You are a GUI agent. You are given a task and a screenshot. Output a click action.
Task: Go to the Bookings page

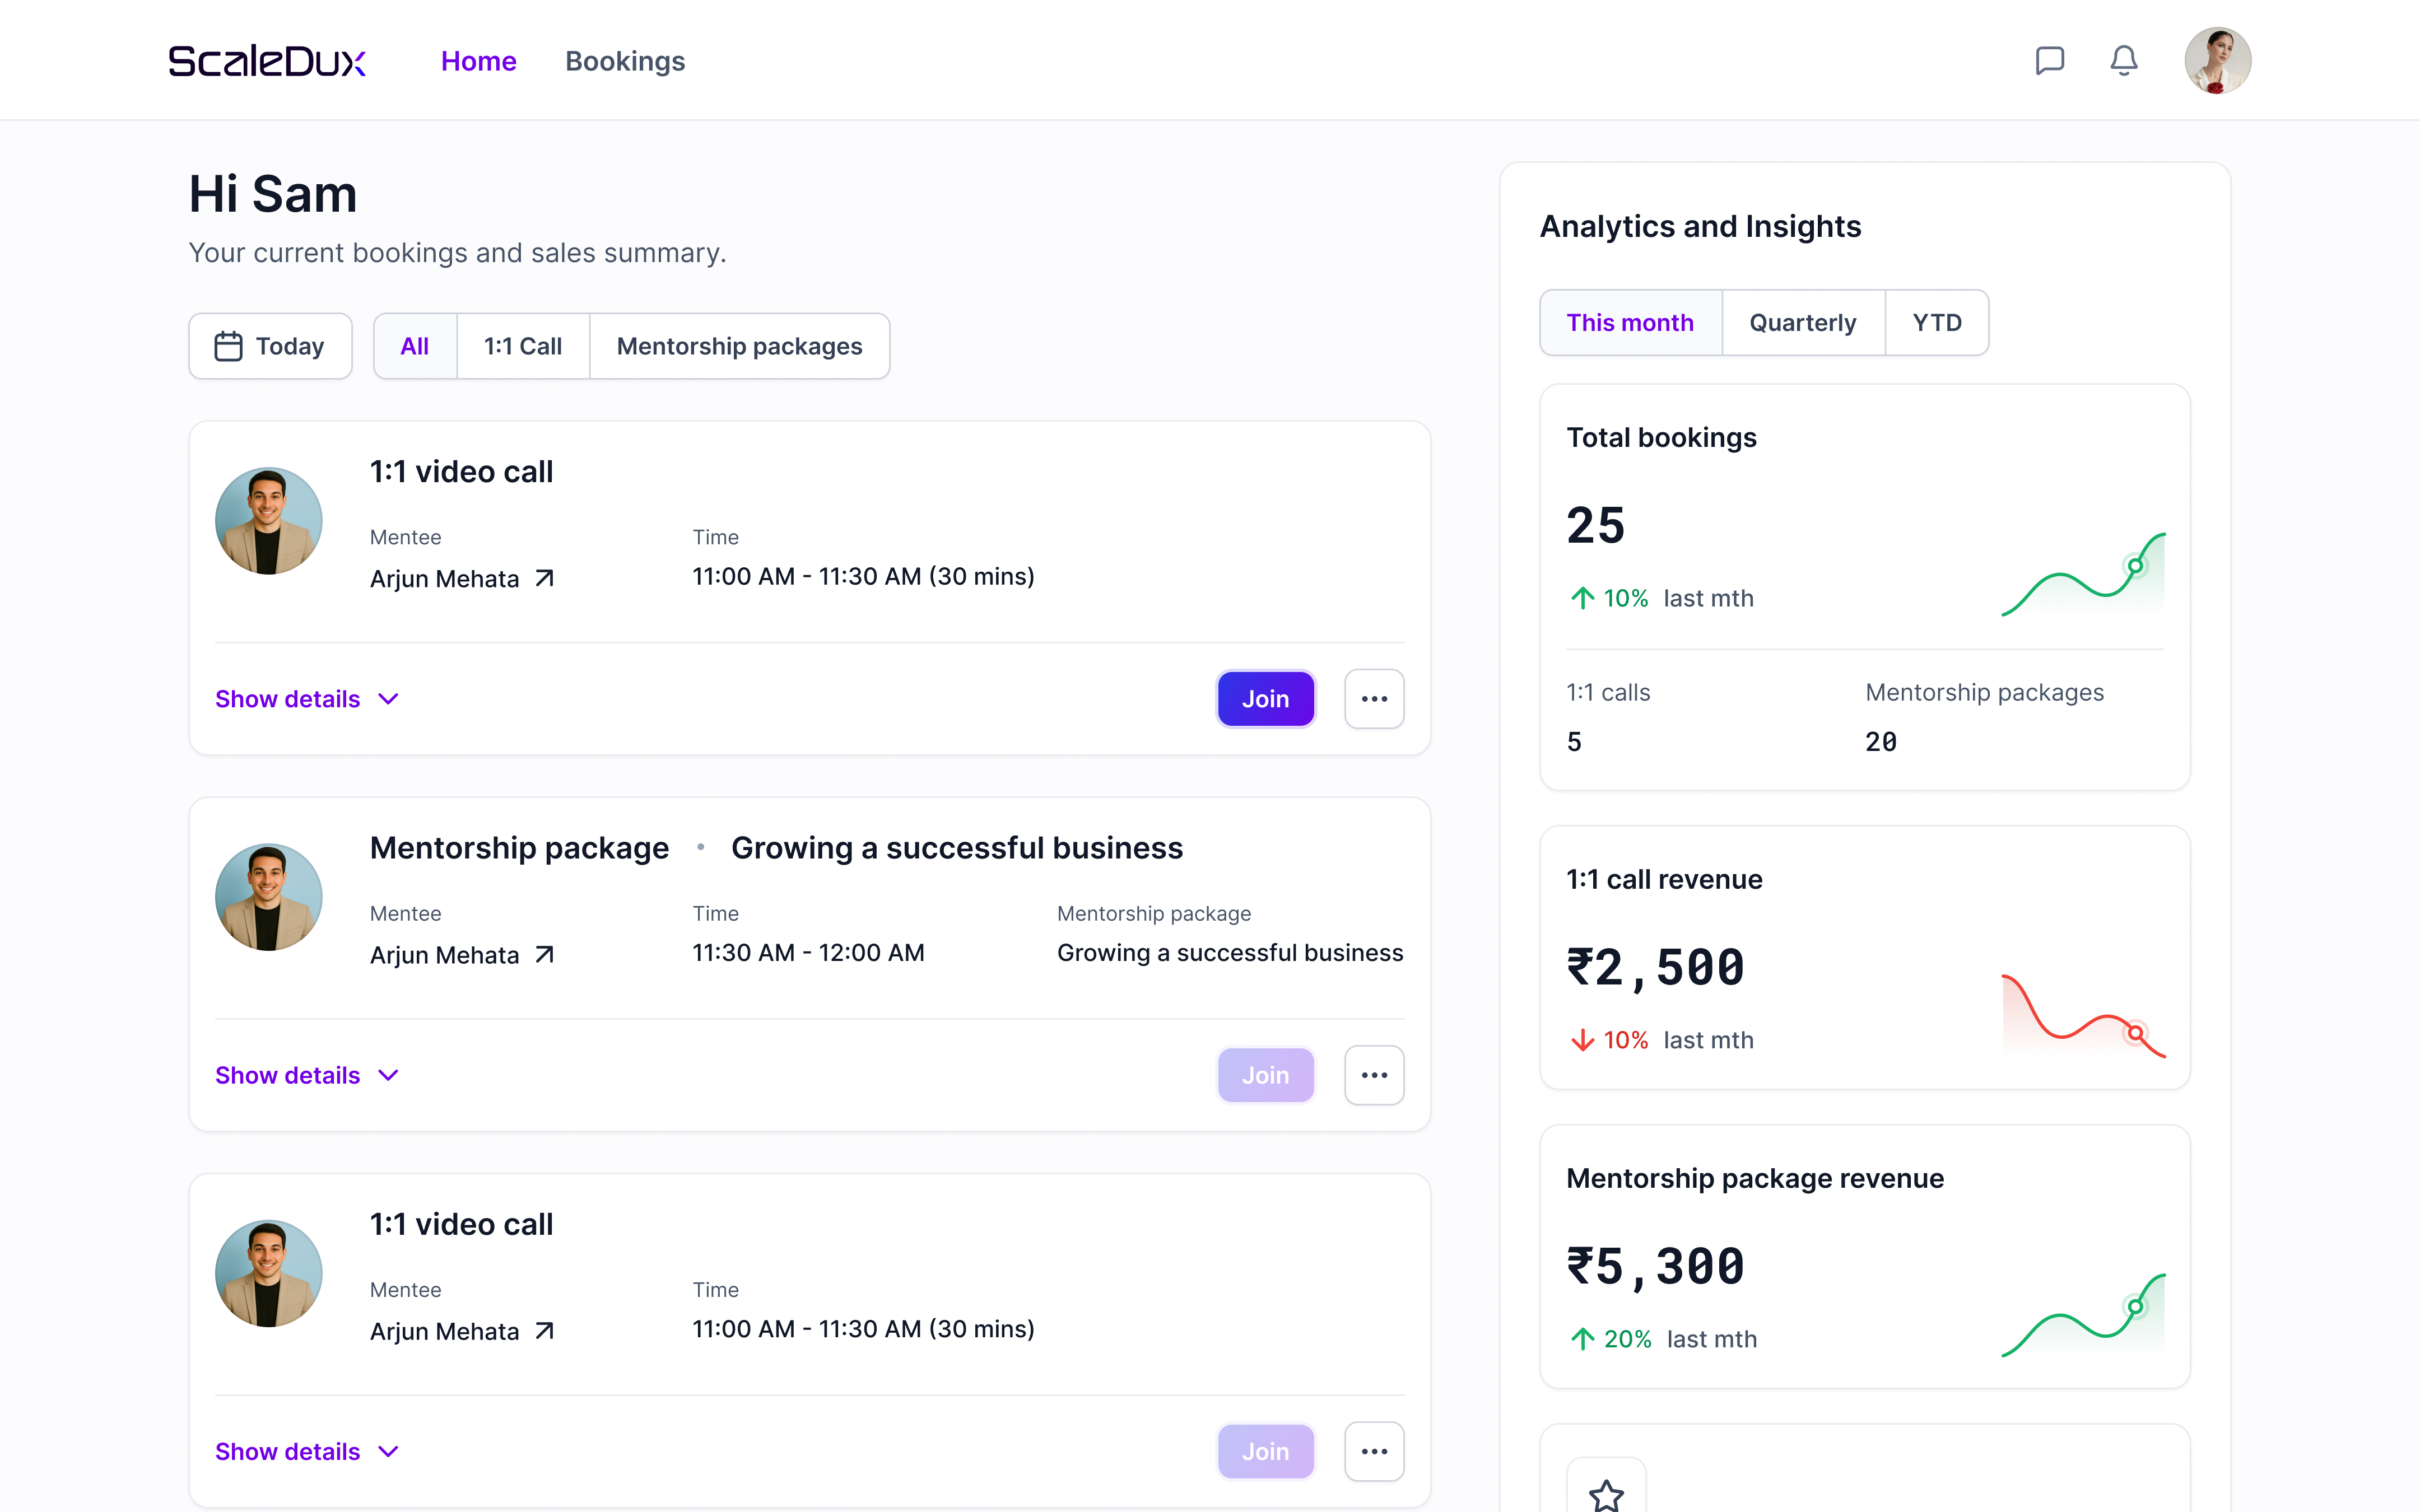click(625, 61)
